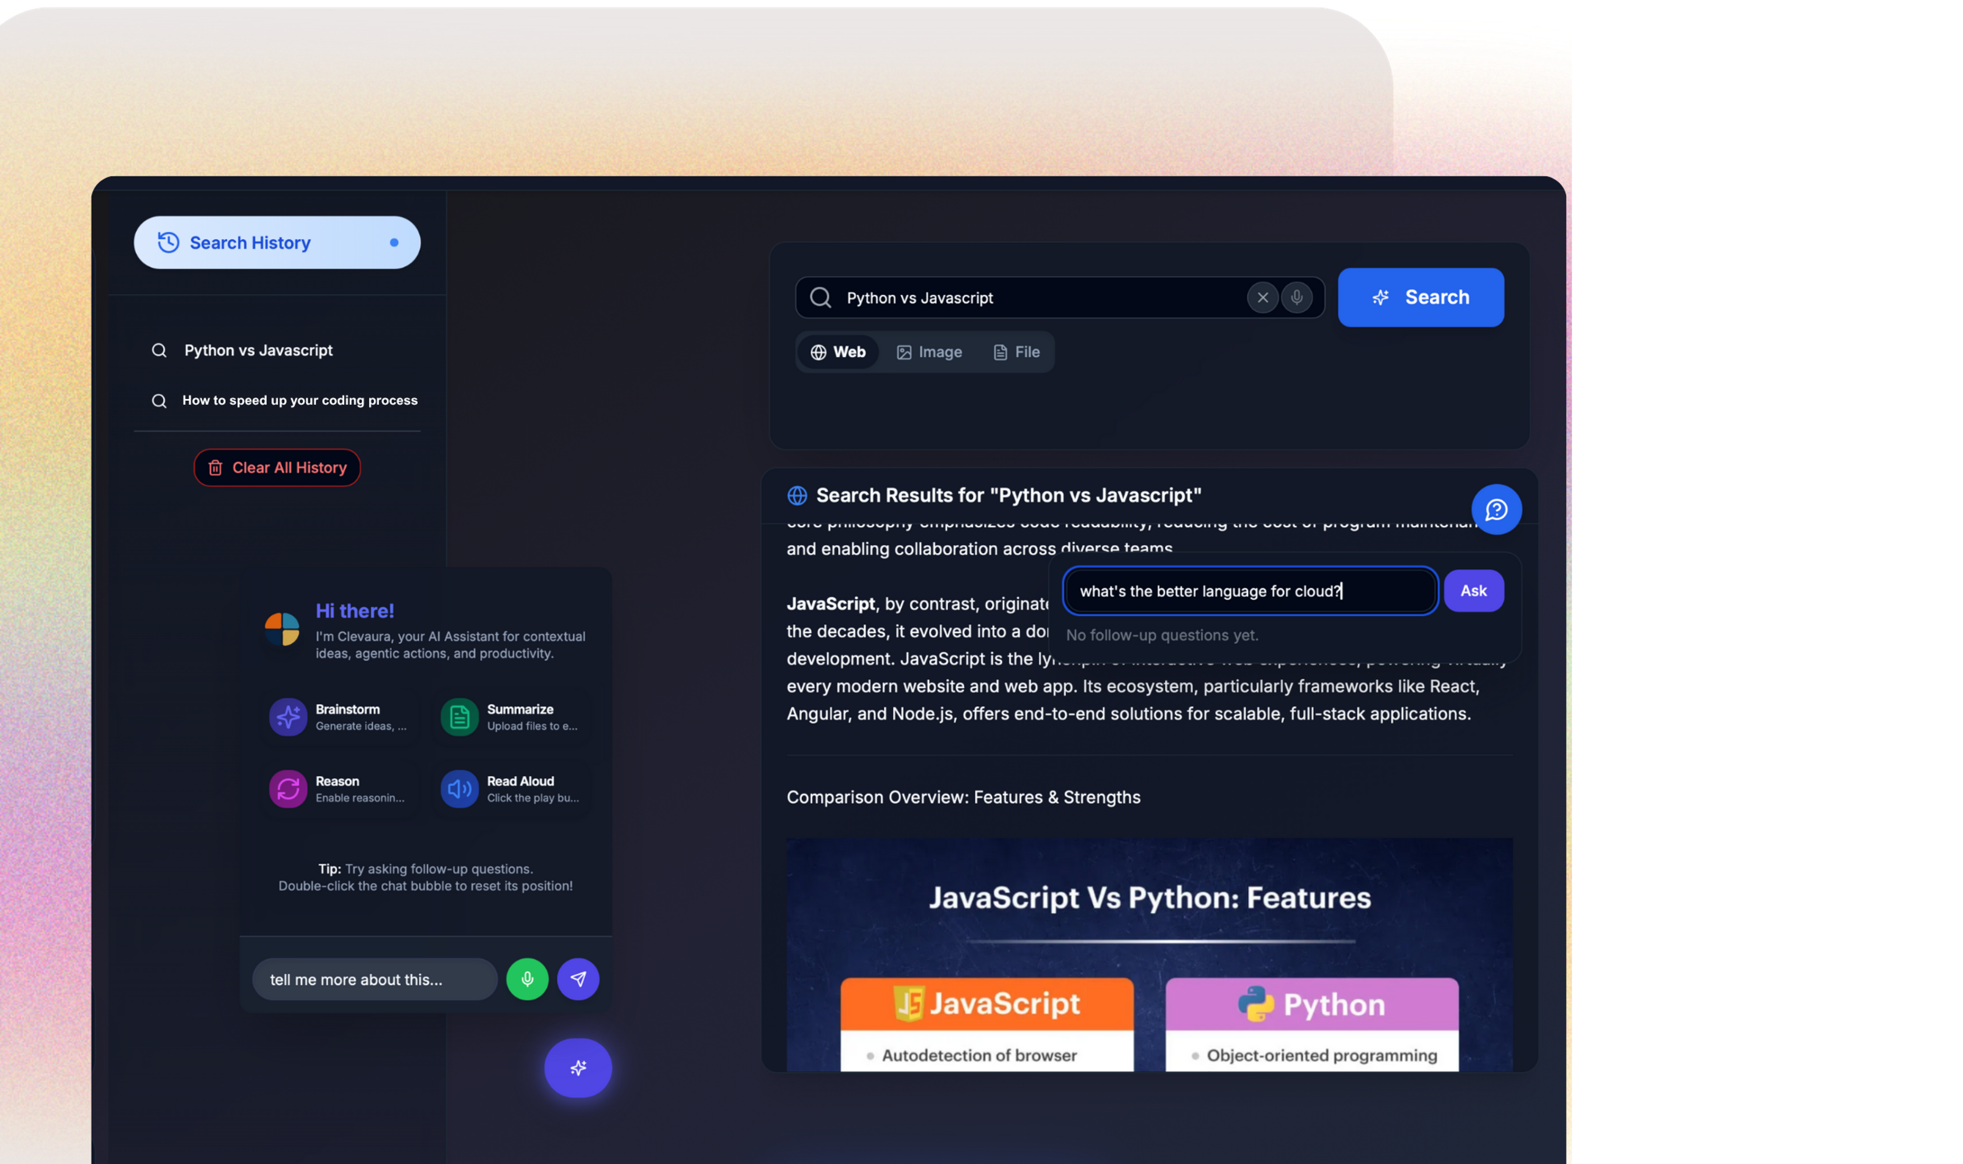Toggle the follow-up question chat bubble icon
Screen dimensions: 1963x1164
1496,510
